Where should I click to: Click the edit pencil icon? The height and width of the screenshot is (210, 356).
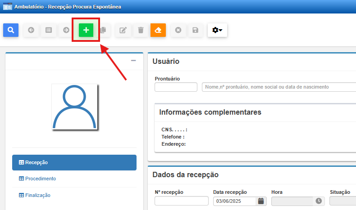tap(123, 30)
